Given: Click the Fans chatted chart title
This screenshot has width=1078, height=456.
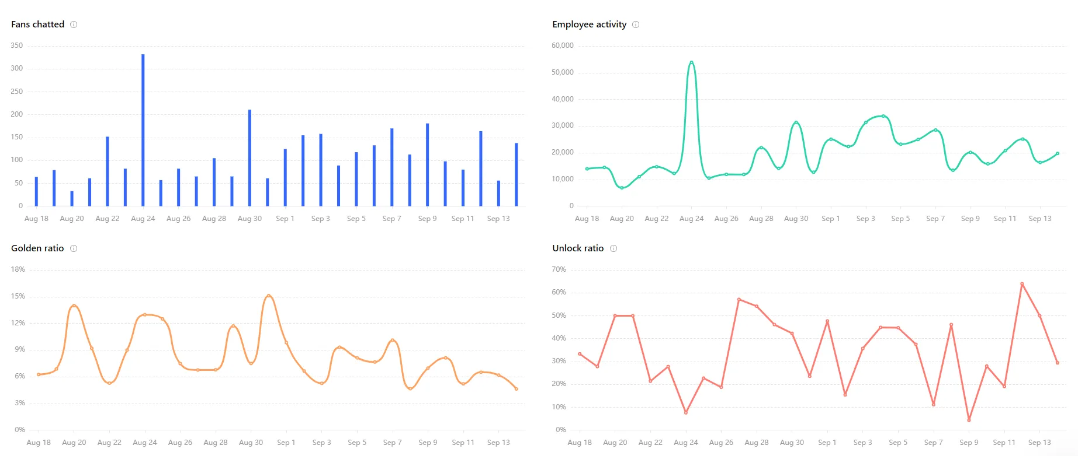Looking at the screenshot, I should click(37, 24).
